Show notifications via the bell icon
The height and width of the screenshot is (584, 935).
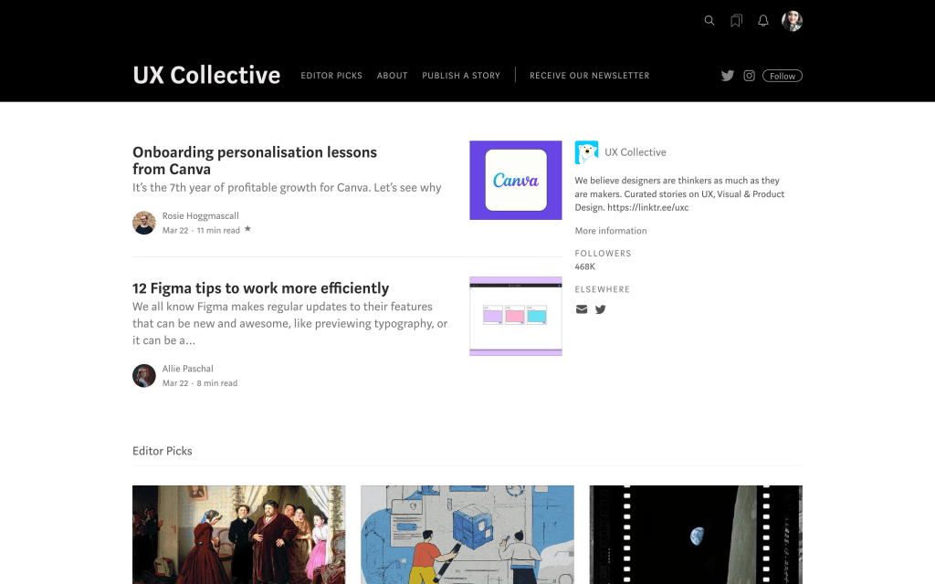pos(763,21)
